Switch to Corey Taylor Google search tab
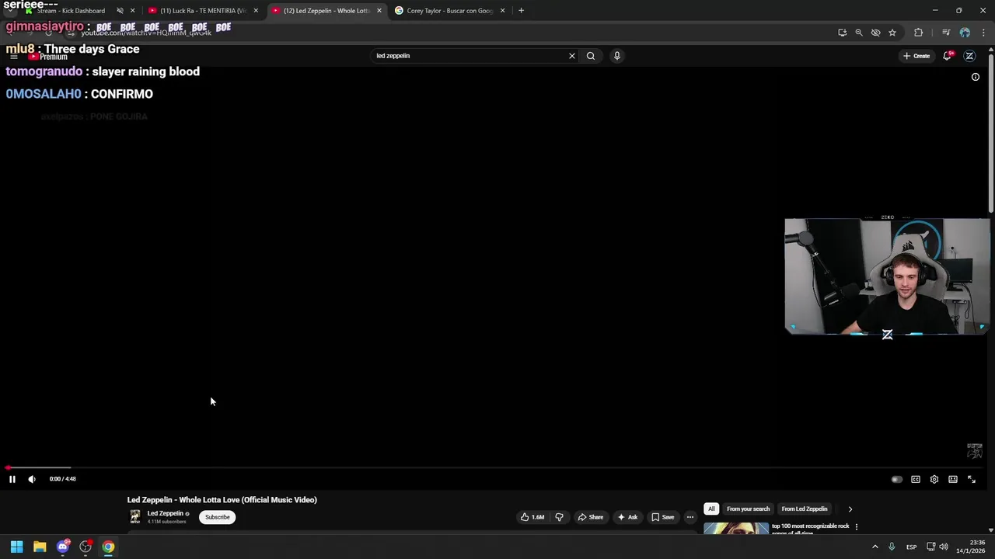The height and width of the screenshot is (559, 995). click(x=449, y=11)
